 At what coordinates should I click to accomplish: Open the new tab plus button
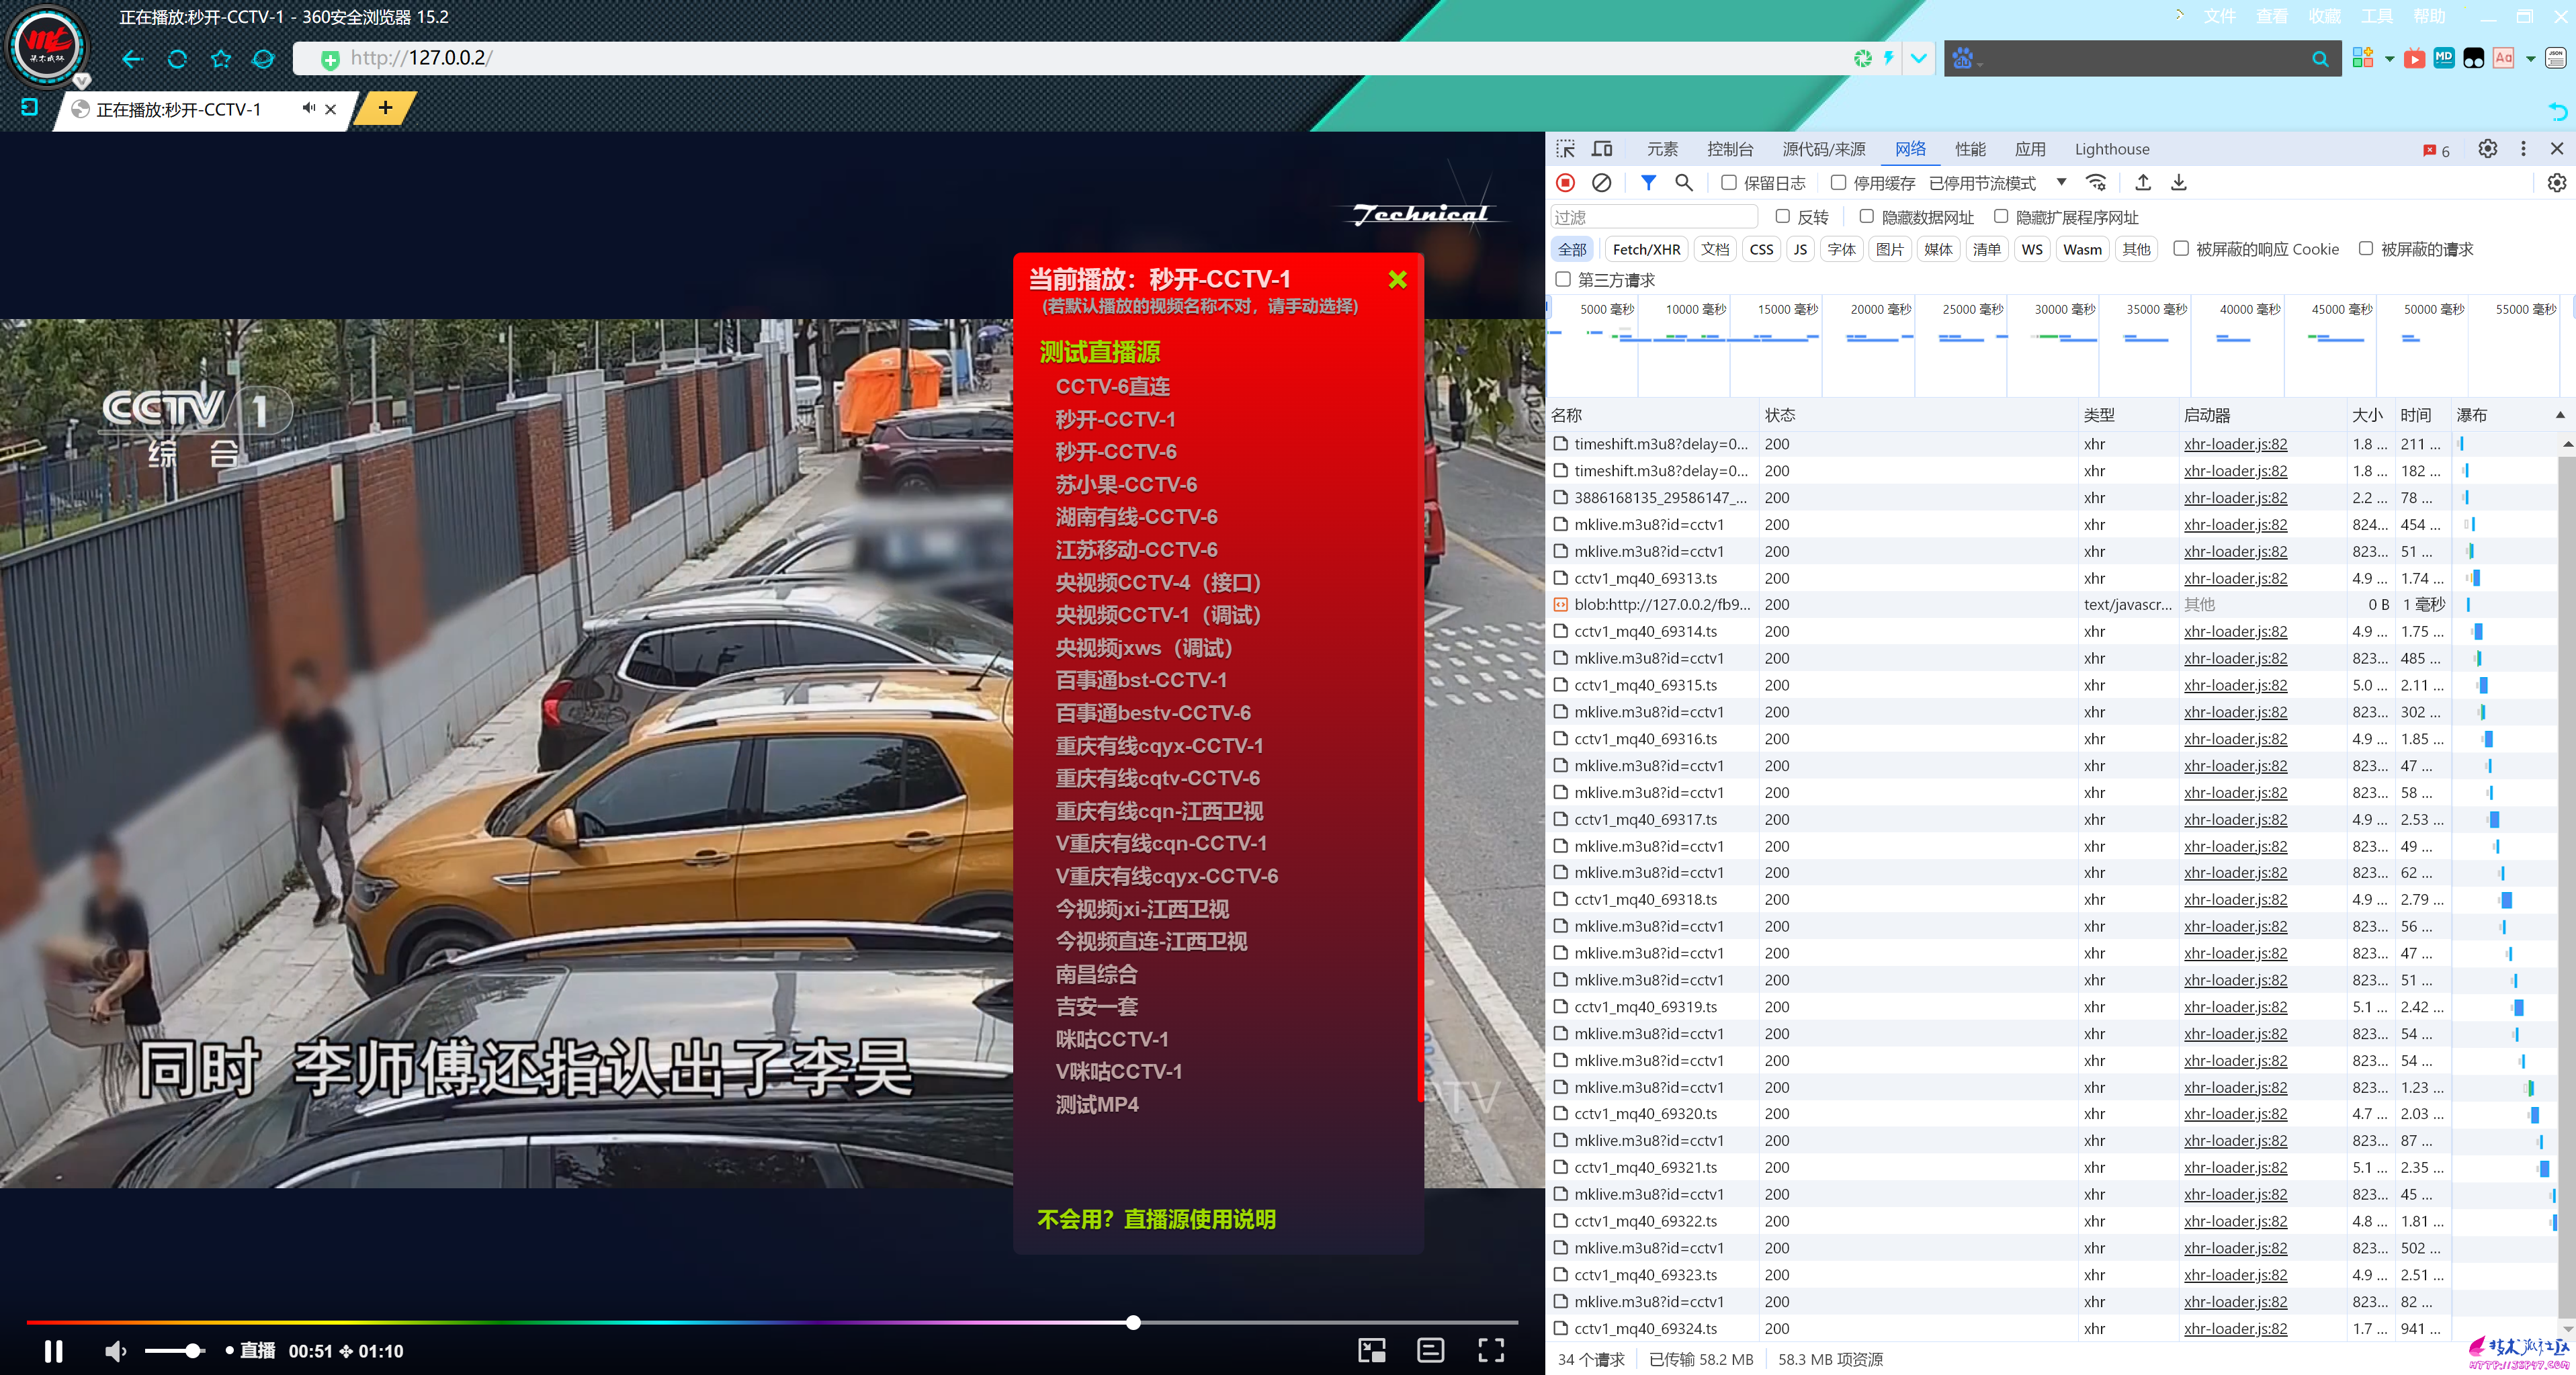386,108
